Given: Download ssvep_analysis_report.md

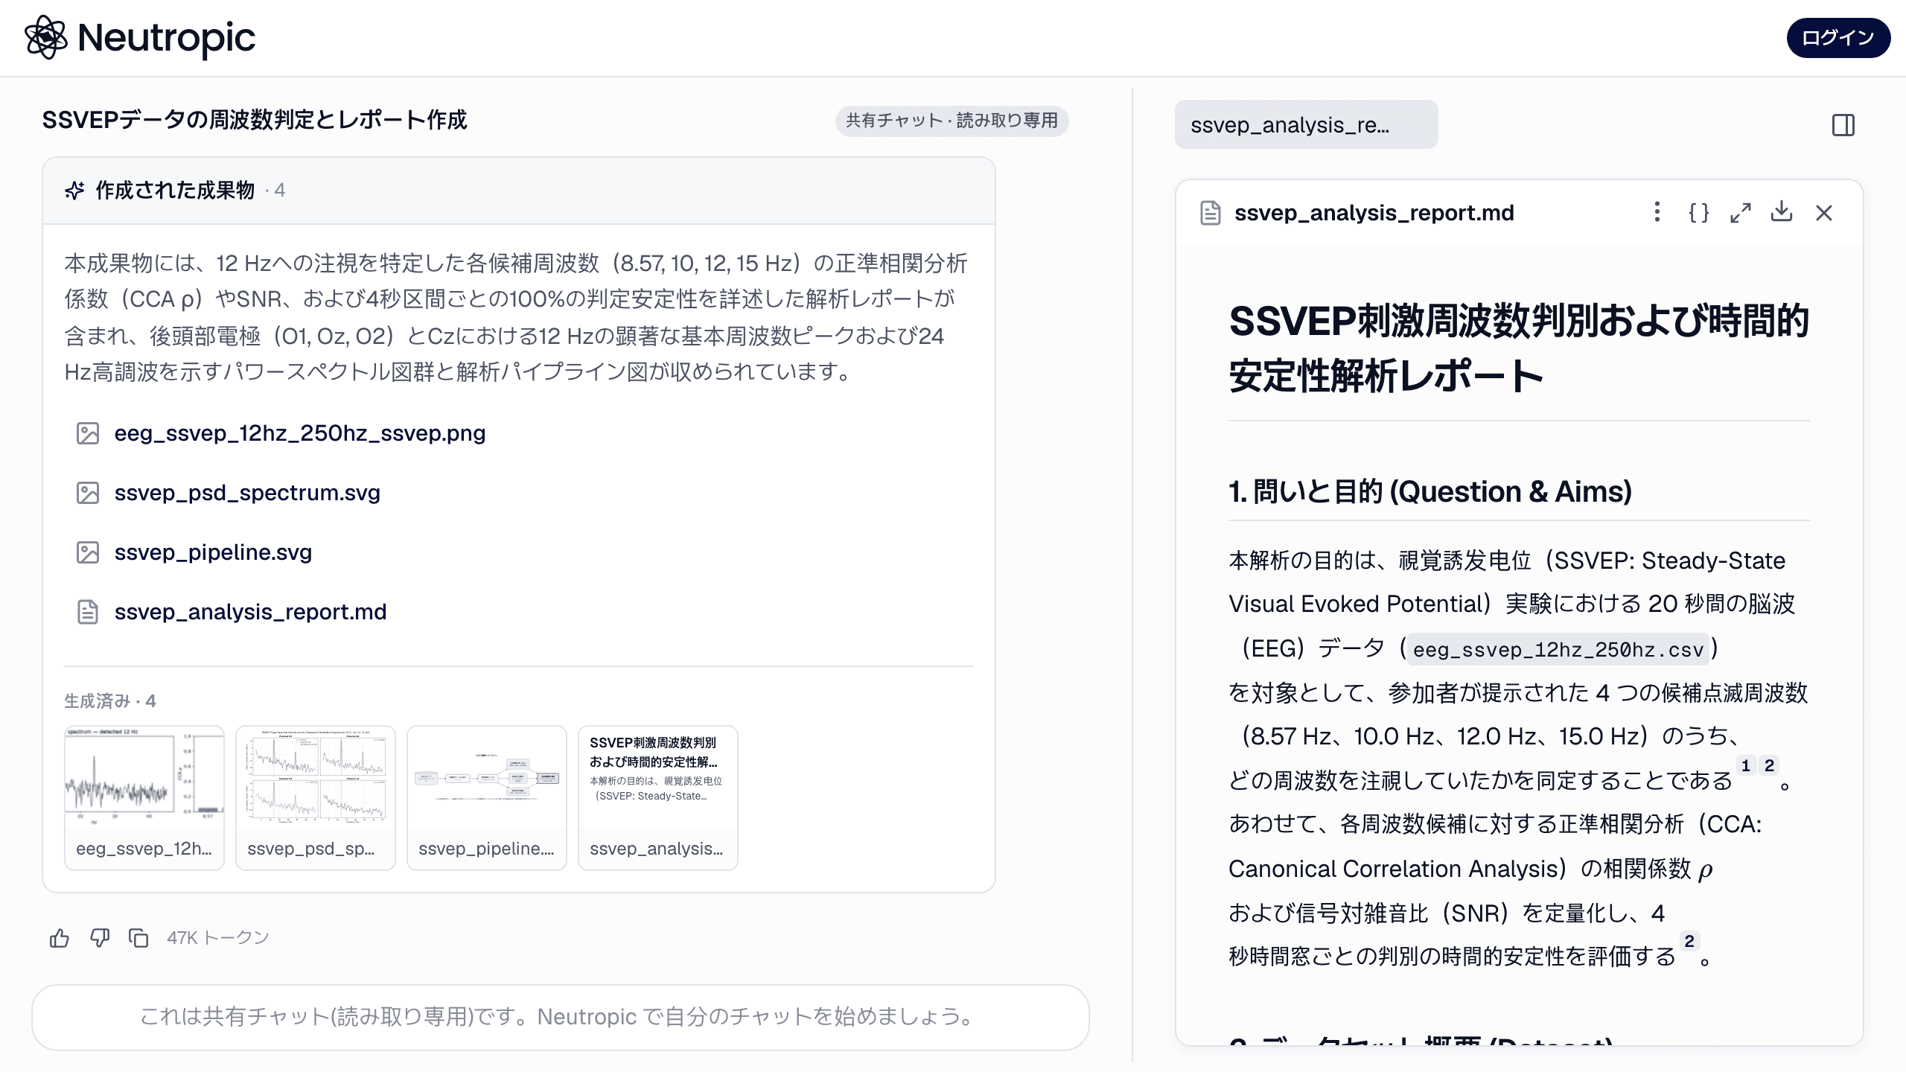Looking at the screenshot, I should pos(1782,212).
